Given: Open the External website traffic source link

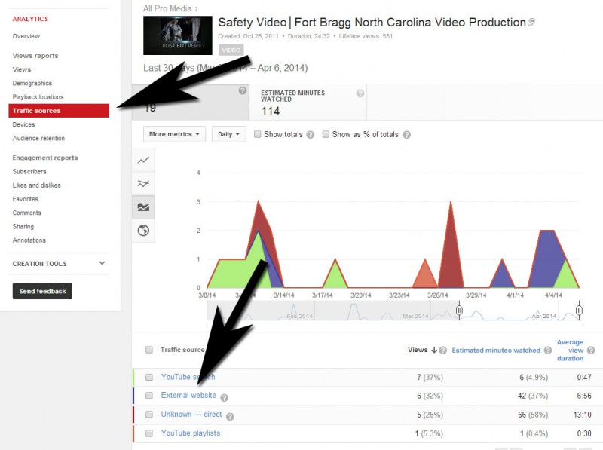Looking at the screenshot, I should pos(188,396).
